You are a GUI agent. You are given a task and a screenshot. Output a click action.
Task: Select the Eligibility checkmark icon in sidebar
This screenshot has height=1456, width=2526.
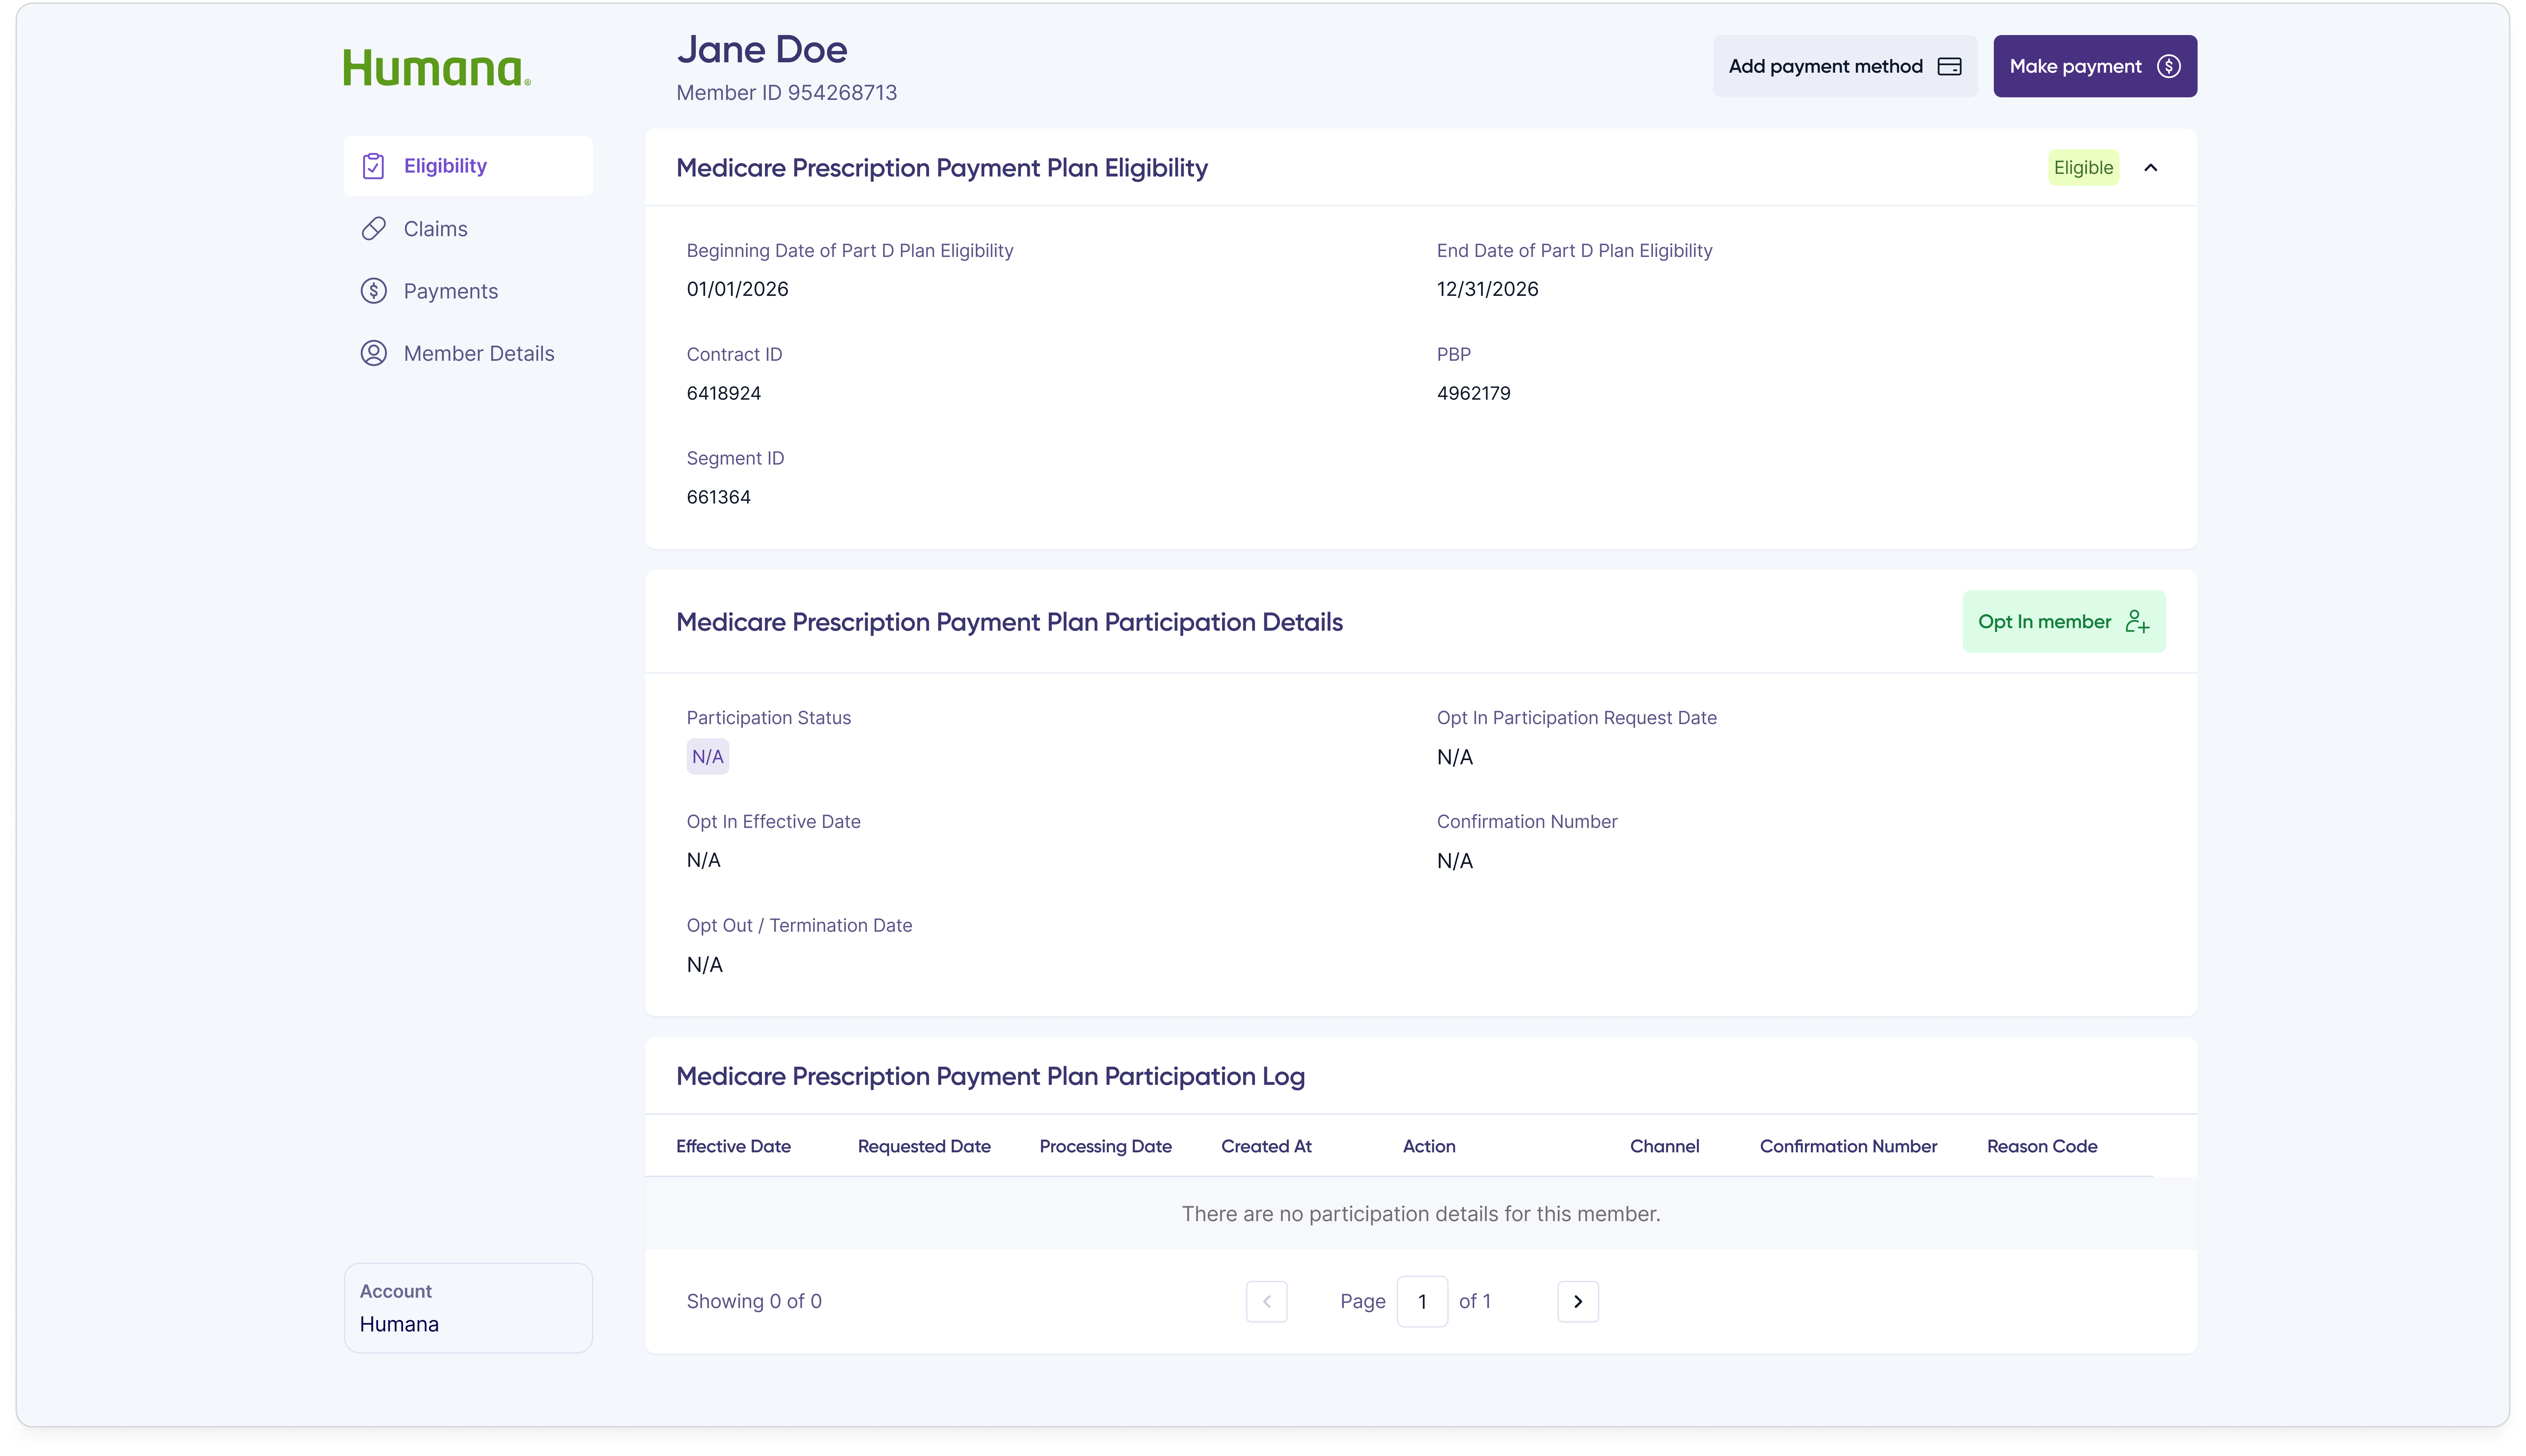pyautogui.click(x=373, y=166)
